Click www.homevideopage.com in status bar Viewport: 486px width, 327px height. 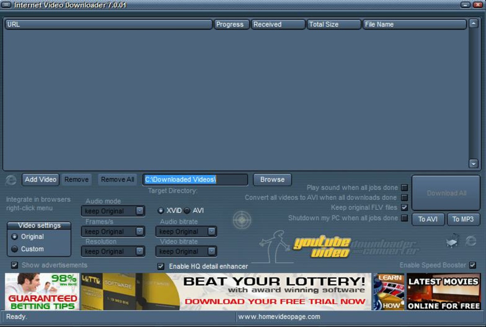point(279,317)
